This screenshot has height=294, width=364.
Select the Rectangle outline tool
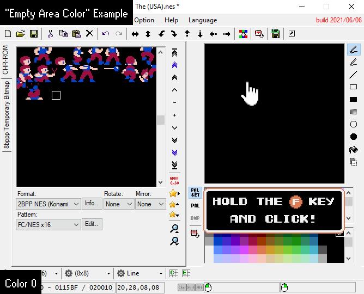click(354, 87)
